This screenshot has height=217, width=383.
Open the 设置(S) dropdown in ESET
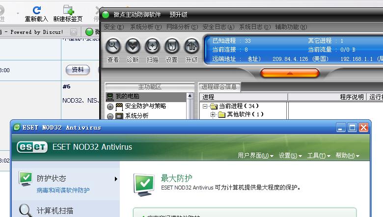click(290, 156)
